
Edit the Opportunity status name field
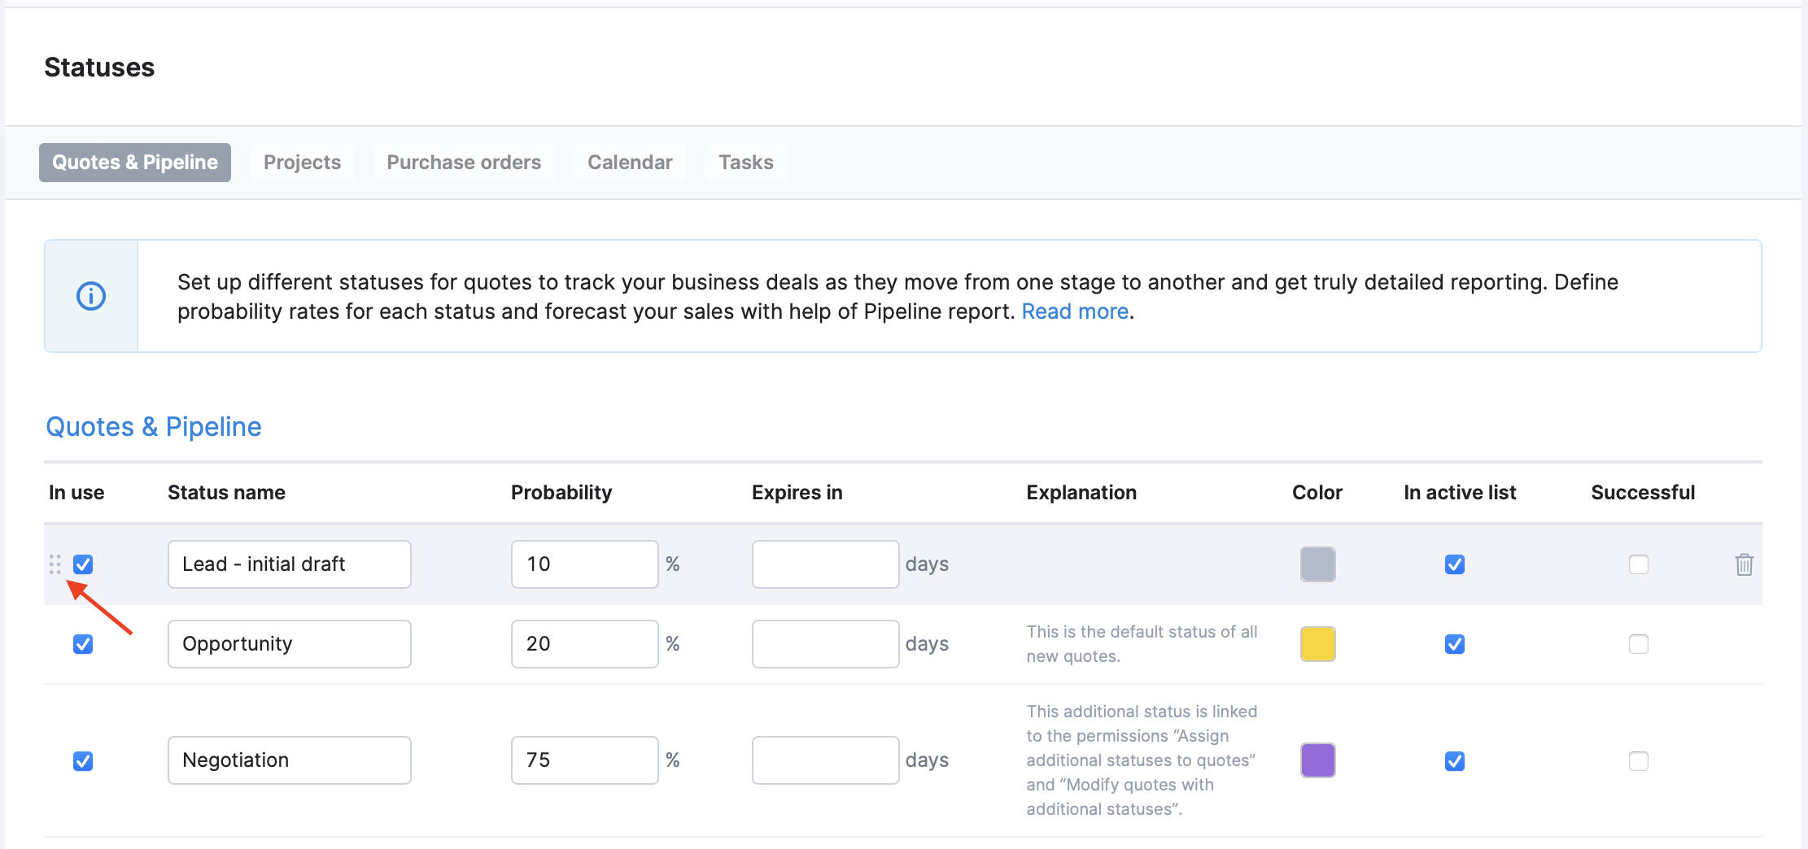pyautogui.click(x=290, y=644)
